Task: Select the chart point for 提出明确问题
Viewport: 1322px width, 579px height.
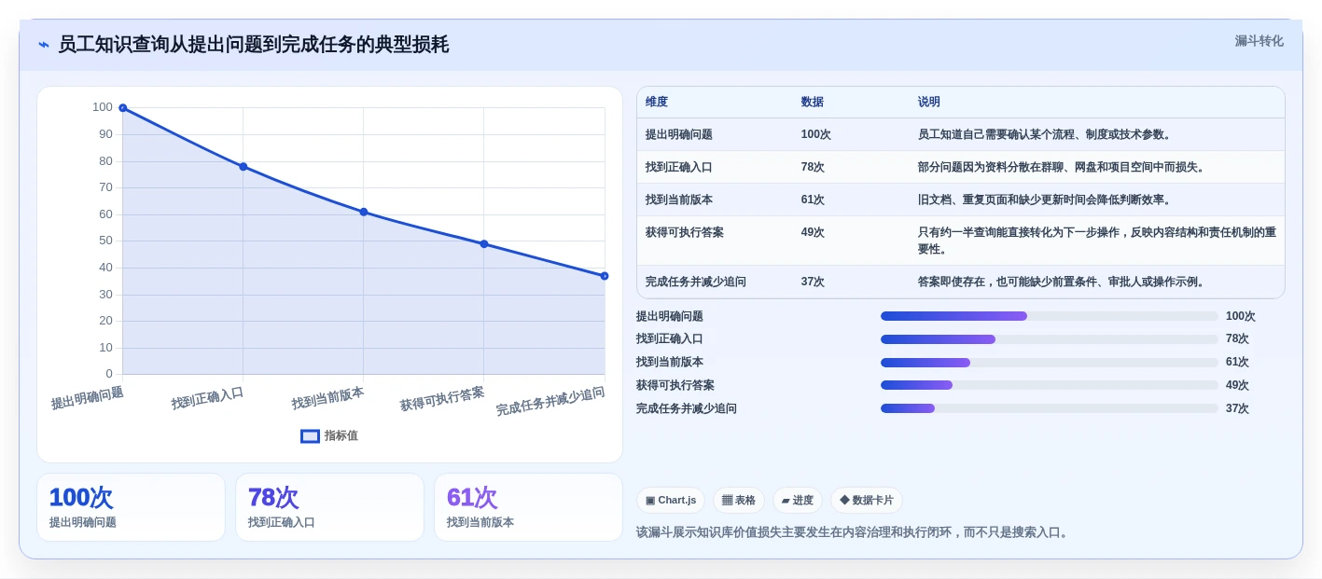Action: [122, 108]
